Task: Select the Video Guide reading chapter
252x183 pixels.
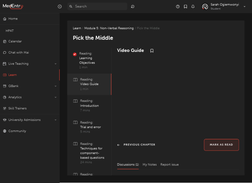Action: pos(89,84)
